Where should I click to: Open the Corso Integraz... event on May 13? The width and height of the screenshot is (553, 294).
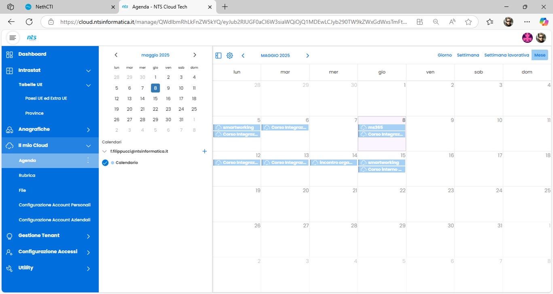[x=285, y=163]
